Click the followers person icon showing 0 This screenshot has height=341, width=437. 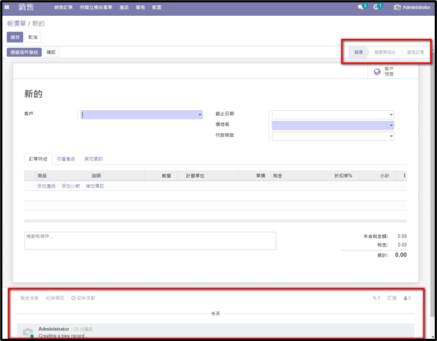coord(407,298)
